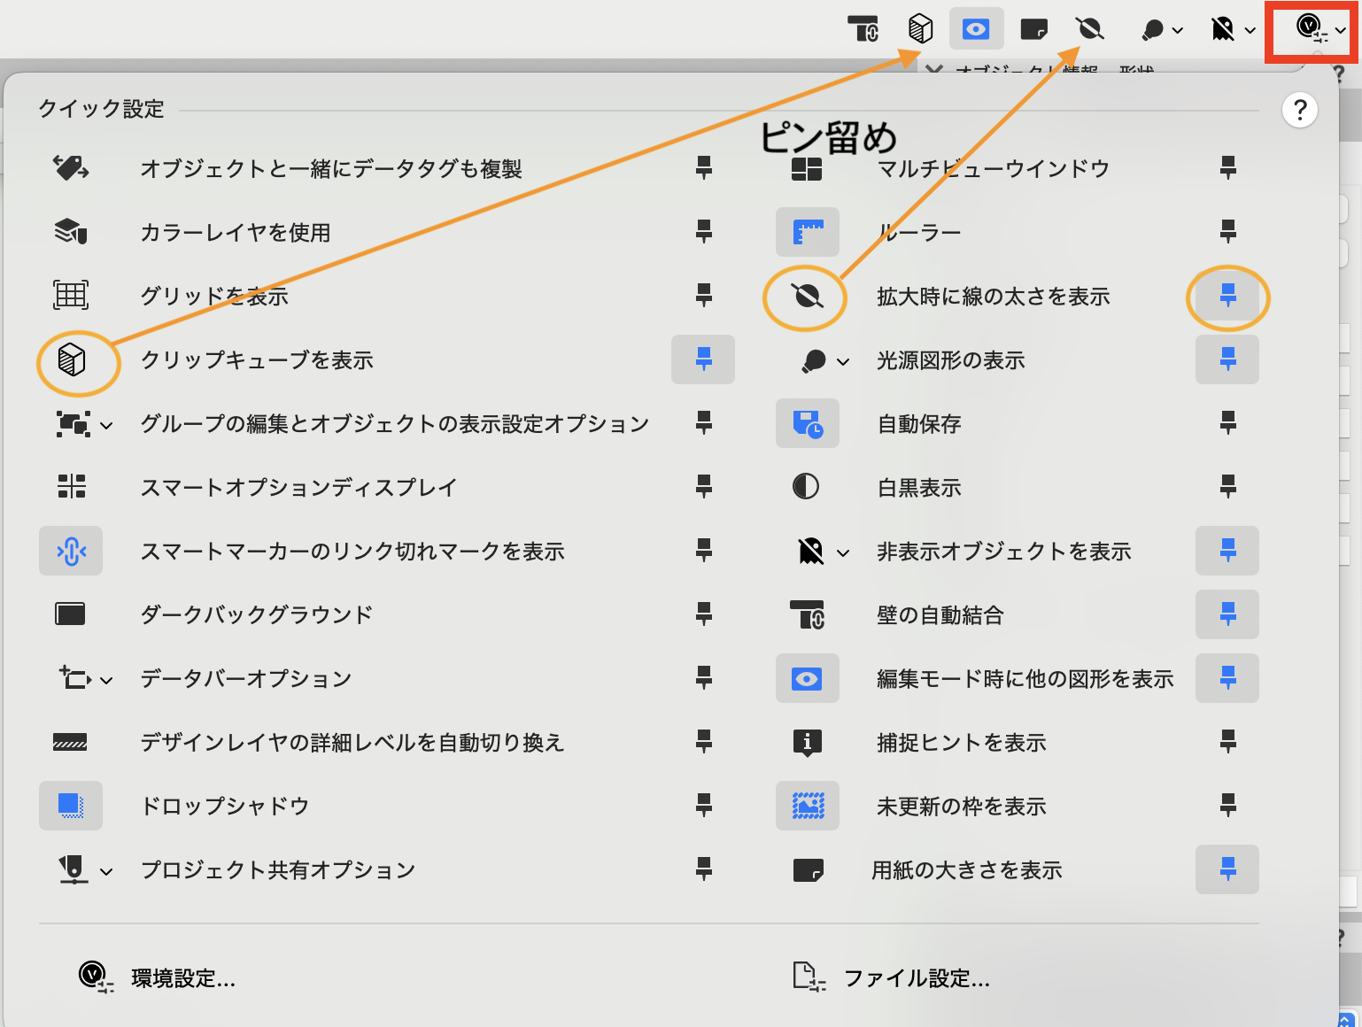1362x1027 pixels.
Task: Expand 光源図形の表示 dropdown arrow
Action: [843, 361]
